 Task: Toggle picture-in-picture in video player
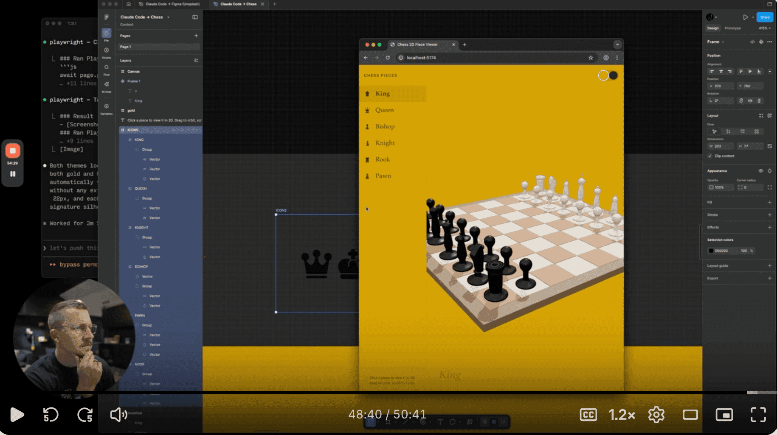[724, 415]
